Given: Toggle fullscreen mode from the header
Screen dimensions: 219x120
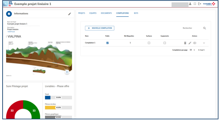Looking at the screenshot, I should [x=195, y=4].
